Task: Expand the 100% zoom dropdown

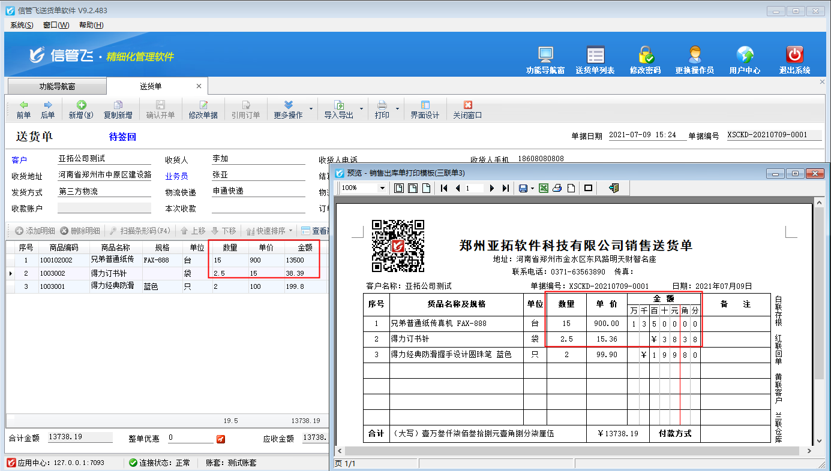Action: point(382,188)
